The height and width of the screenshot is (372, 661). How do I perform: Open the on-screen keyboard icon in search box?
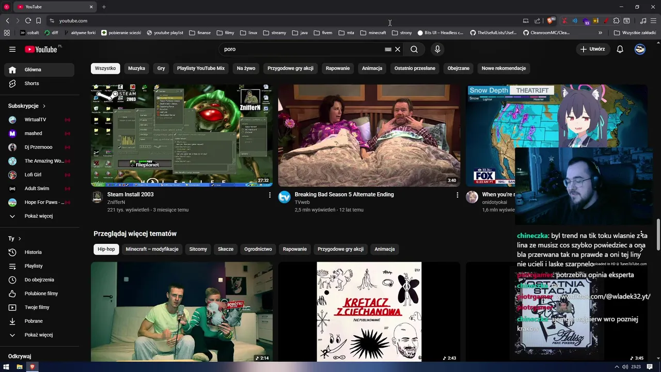[x=388, y=49]
